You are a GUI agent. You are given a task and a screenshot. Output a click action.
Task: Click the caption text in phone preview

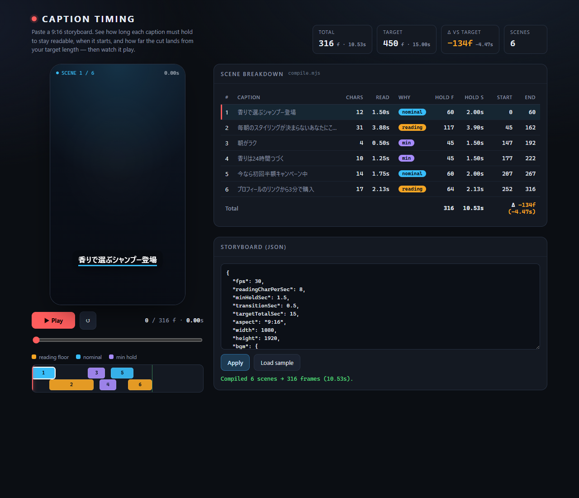click(118, 260)
